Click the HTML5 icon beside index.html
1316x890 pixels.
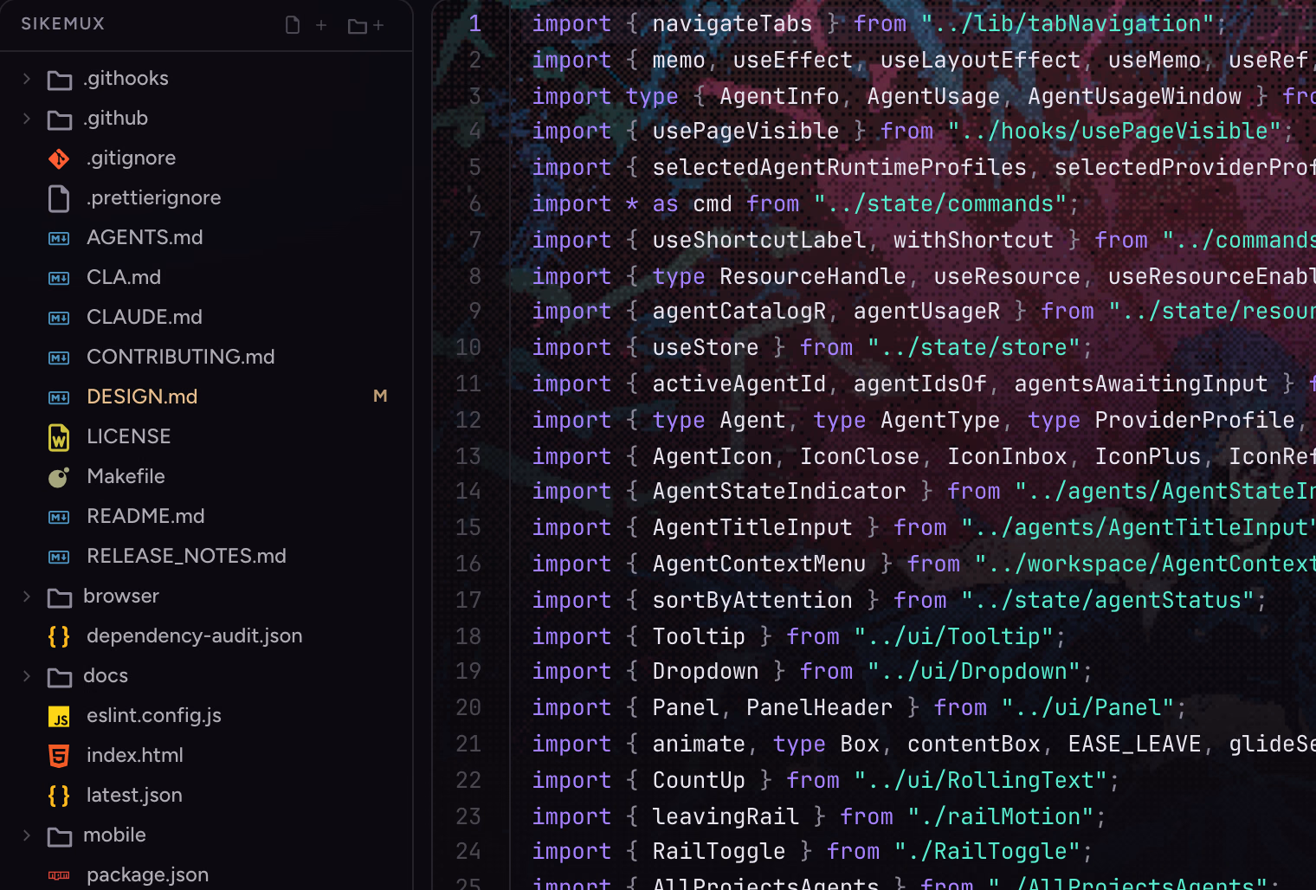pyautogui.click(x=59, y=756)
